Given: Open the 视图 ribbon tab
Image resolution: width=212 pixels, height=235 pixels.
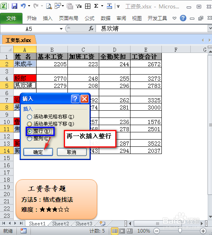Looking at the screenshot, I should [x=137, y=18].
